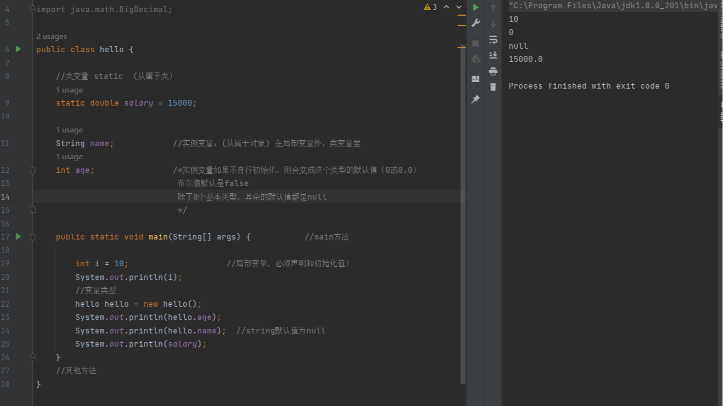The image size is (723, 406).
Task: Open the 3 warnings inspection indicator
Action: point(430,7)
